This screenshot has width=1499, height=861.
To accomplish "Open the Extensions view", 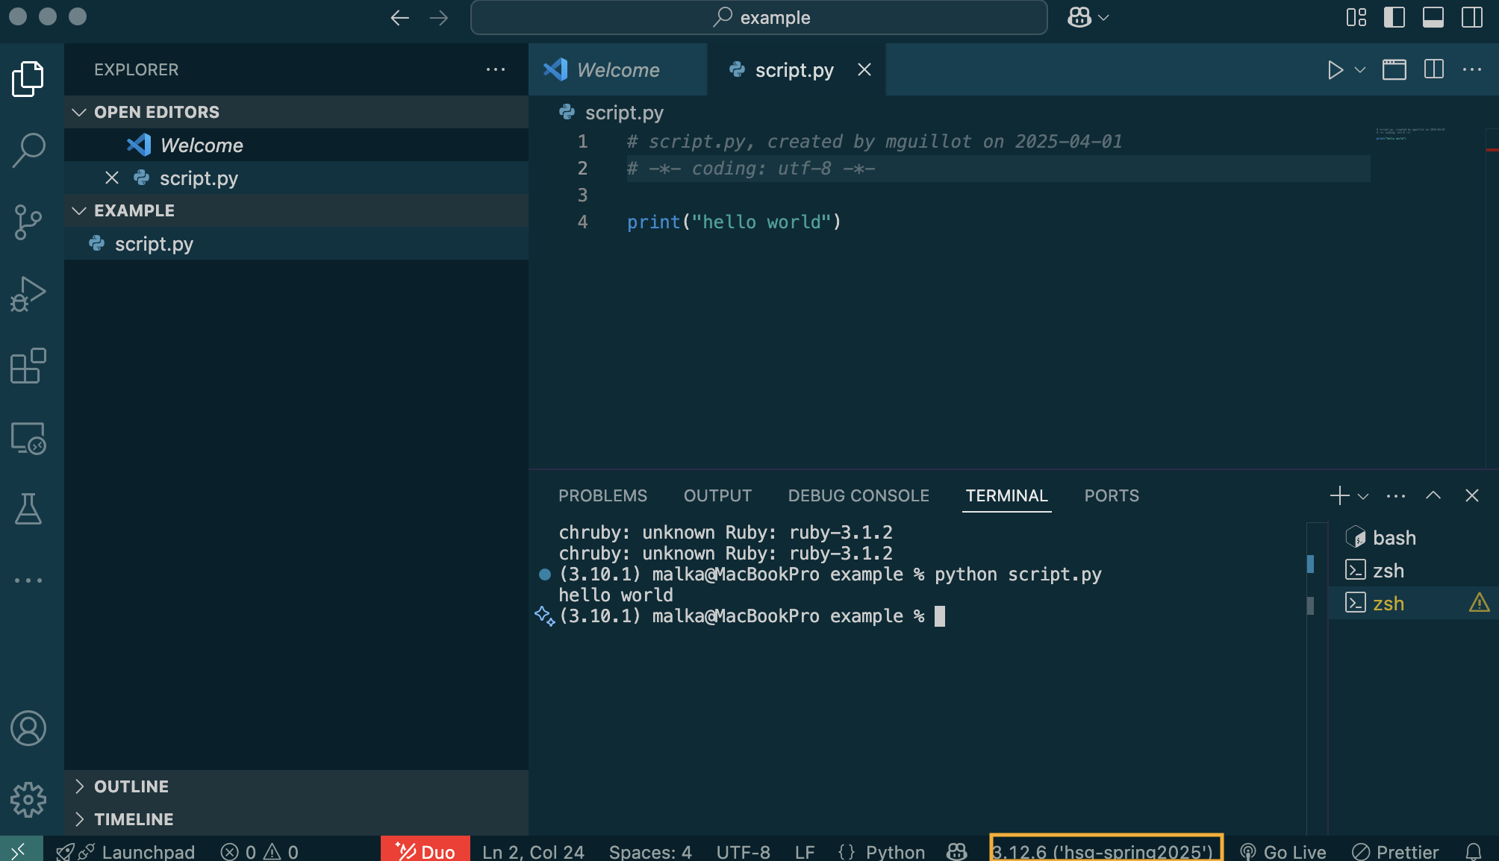I will pyautogui.click(x=28, y=366).
